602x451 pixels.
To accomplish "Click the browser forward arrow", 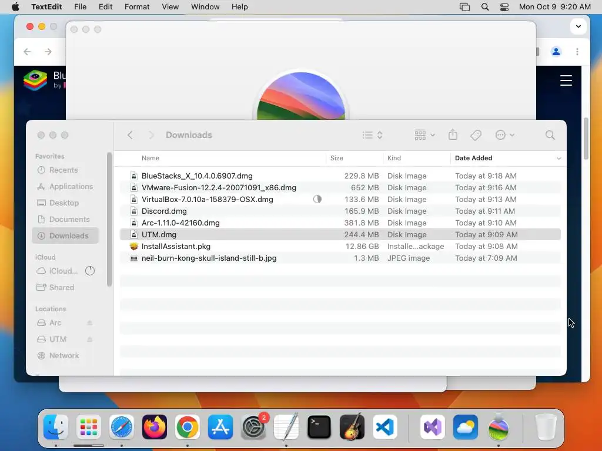I will [48, 52].
